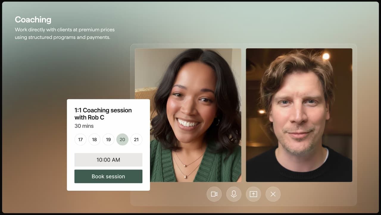The image size is (381, 215).
Task: Choose date 19 for the session
Action: pyautogui.click(x=108, y=140)
